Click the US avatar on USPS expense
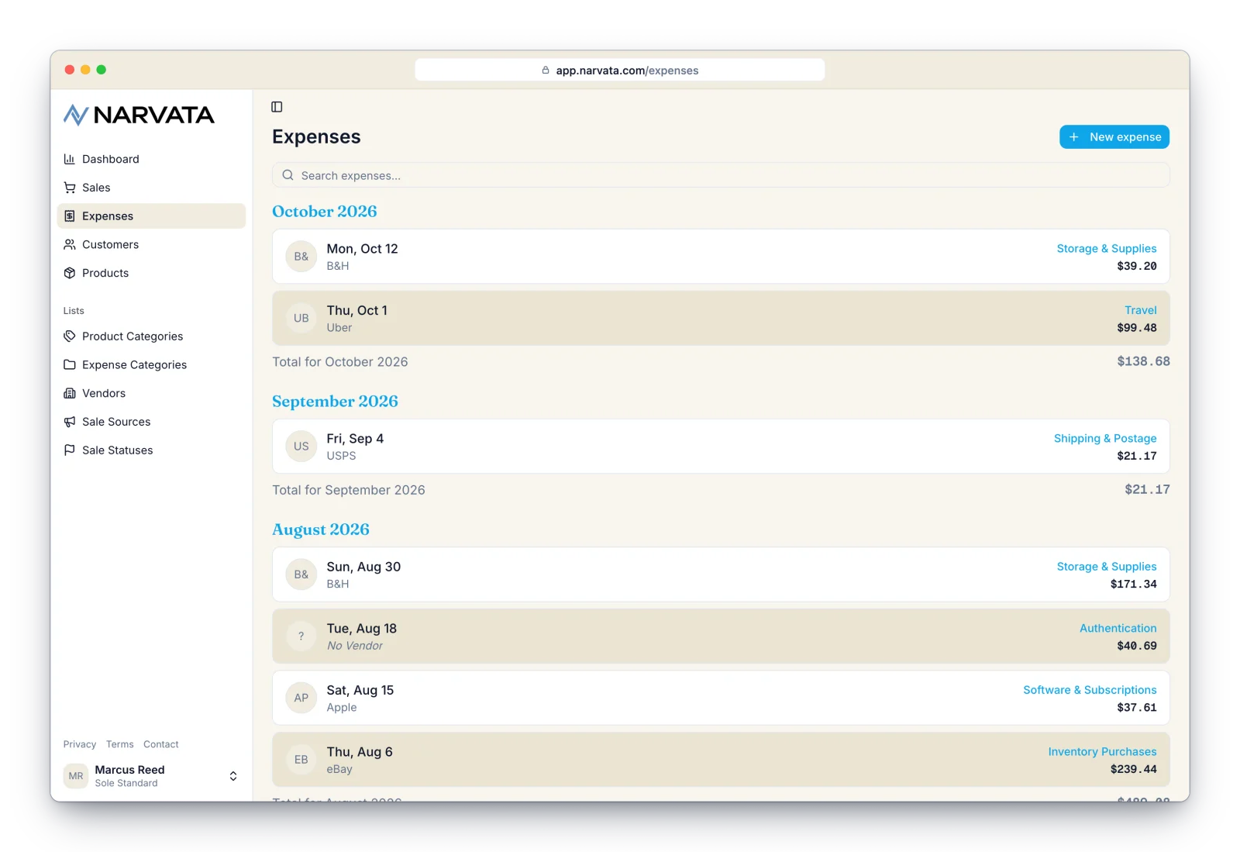Screen dimensions: 1240x852 (301, 447)
